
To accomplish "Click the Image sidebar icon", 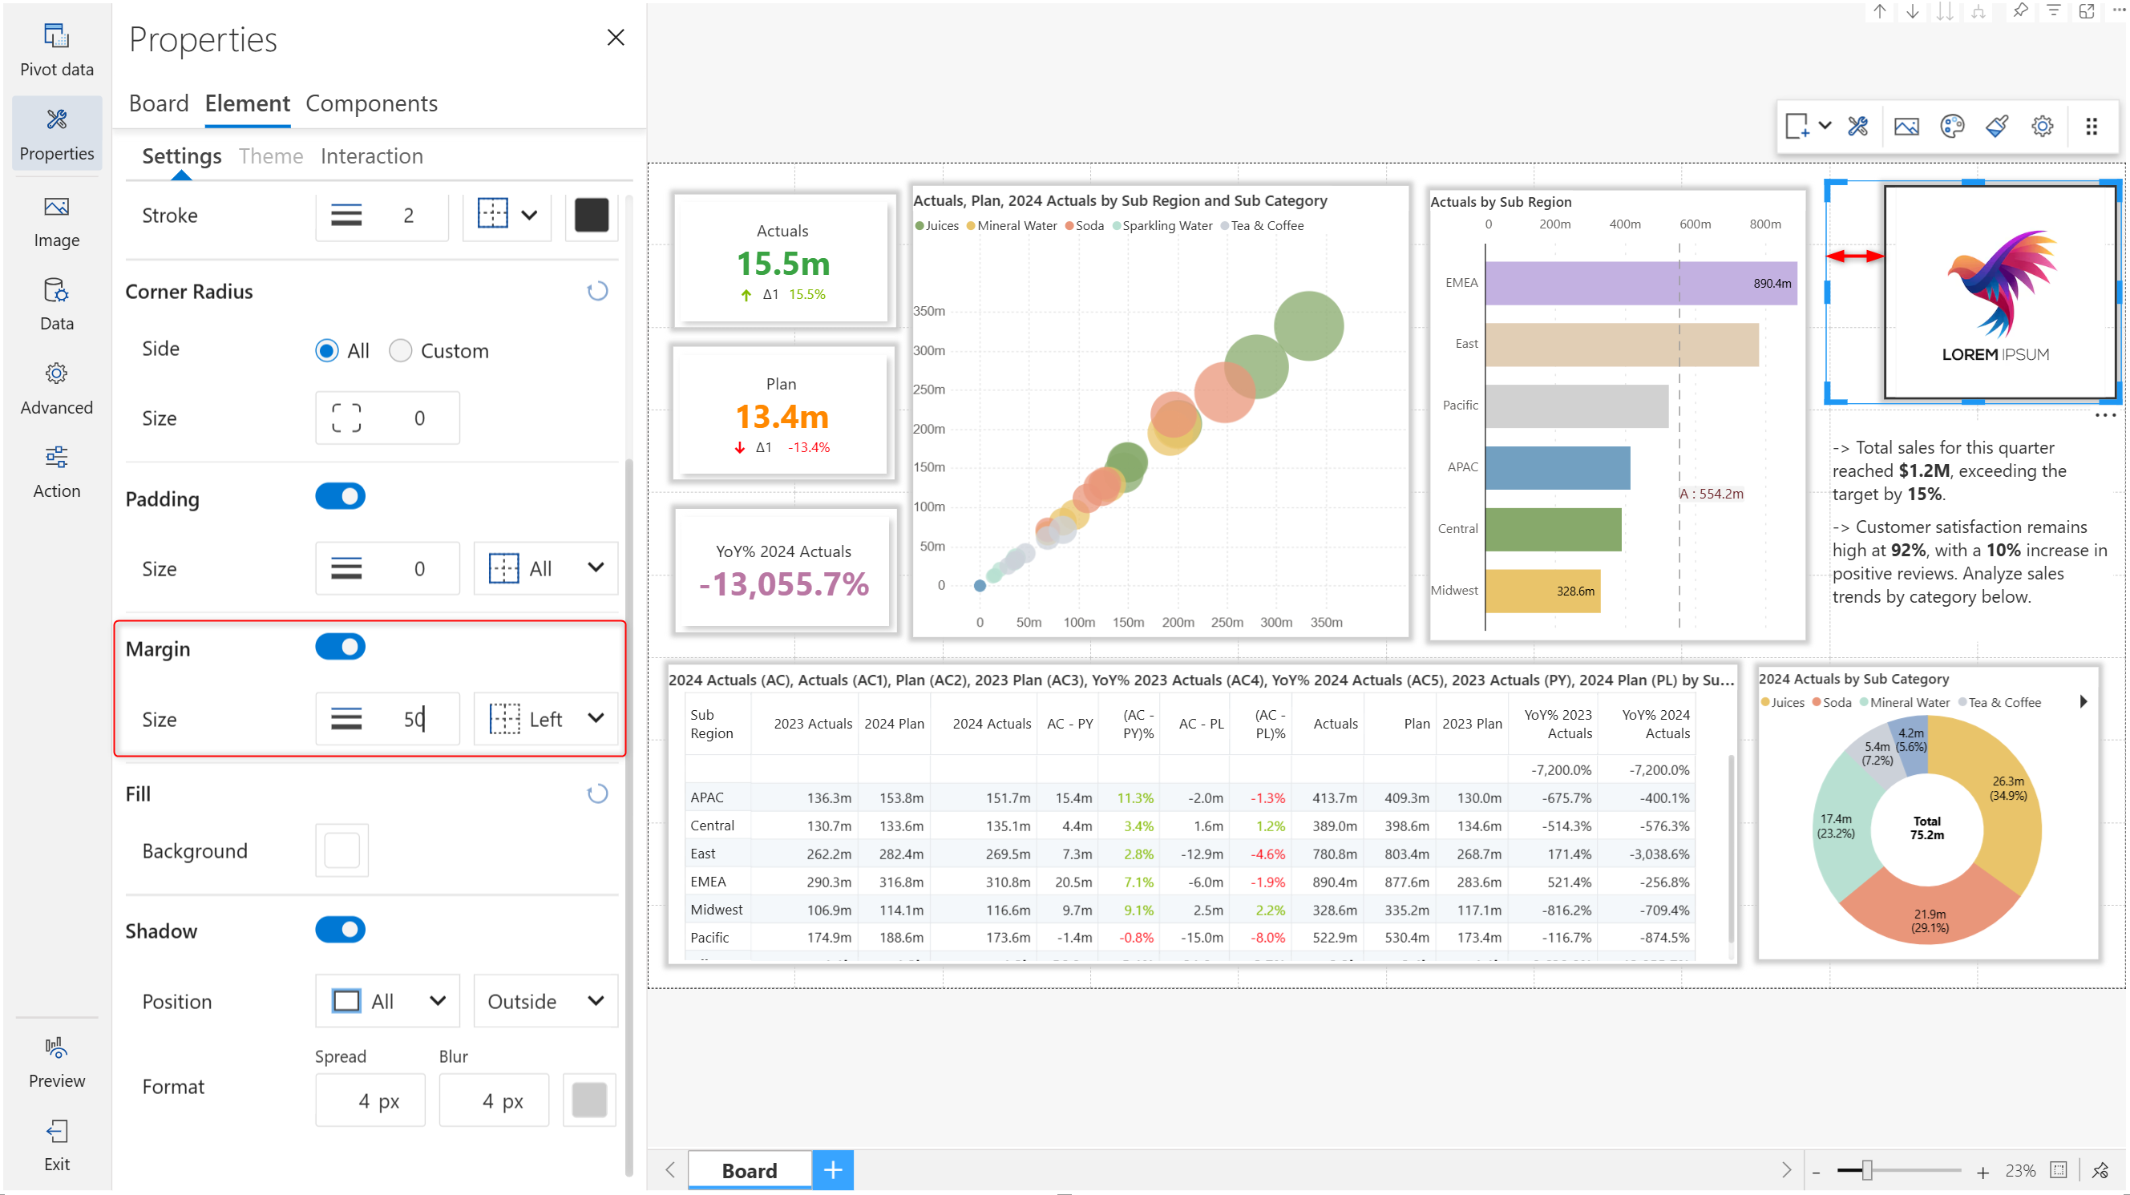I will click(x=56, y=221).
